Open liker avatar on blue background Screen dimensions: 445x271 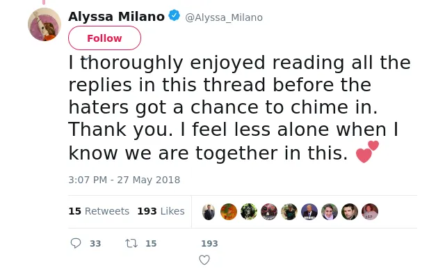[309, 212]
